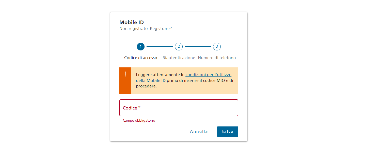Click the connector line between steps 1 and 2
This screenshot has width=382, height=149.
coord(160,47)
